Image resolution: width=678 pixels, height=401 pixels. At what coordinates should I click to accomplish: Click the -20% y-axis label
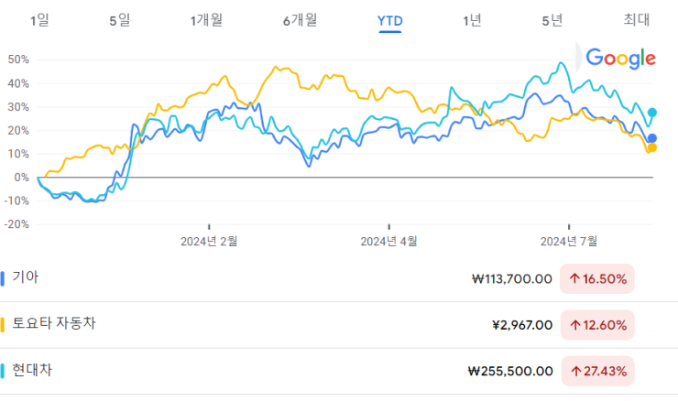[x=16, y=224]
